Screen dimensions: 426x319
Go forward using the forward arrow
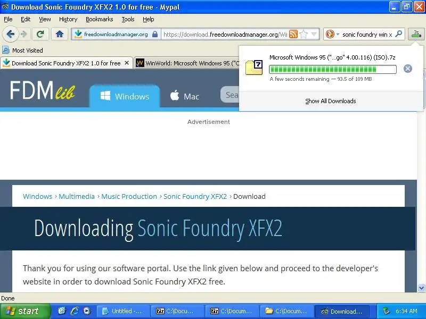(x=24, y=34)
